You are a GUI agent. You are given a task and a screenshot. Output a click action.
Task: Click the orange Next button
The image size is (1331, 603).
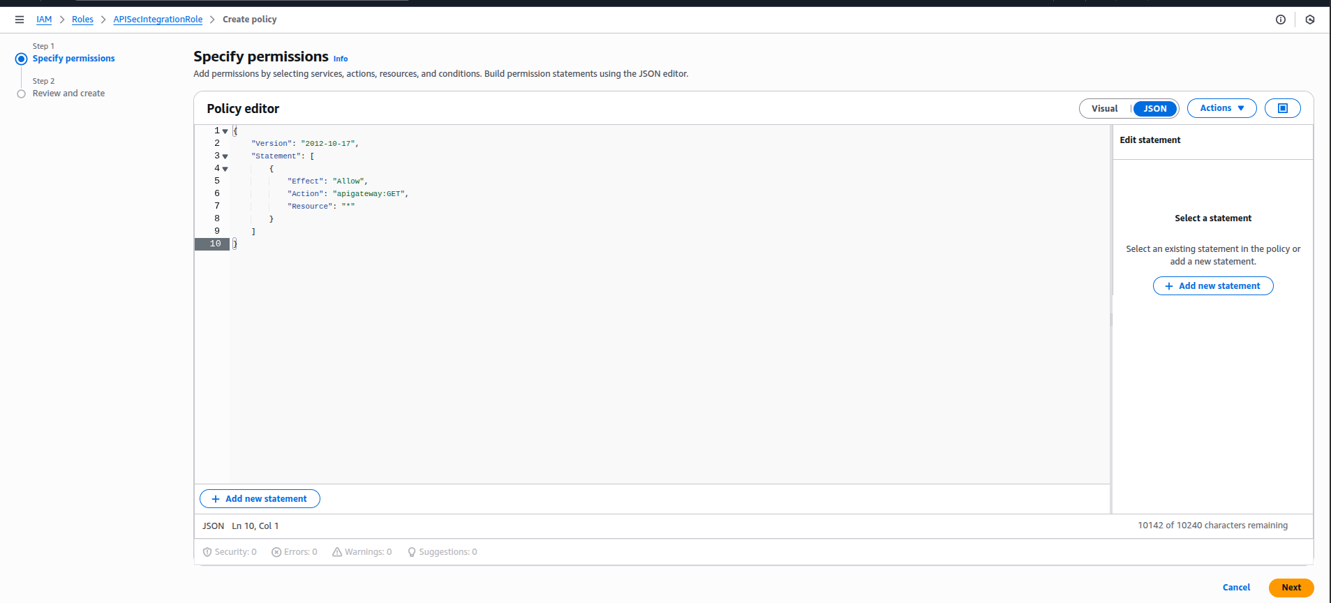[1291, 588]
